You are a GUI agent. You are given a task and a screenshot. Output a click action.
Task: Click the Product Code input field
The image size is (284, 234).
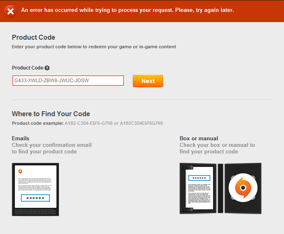click(x=68, y=81)
